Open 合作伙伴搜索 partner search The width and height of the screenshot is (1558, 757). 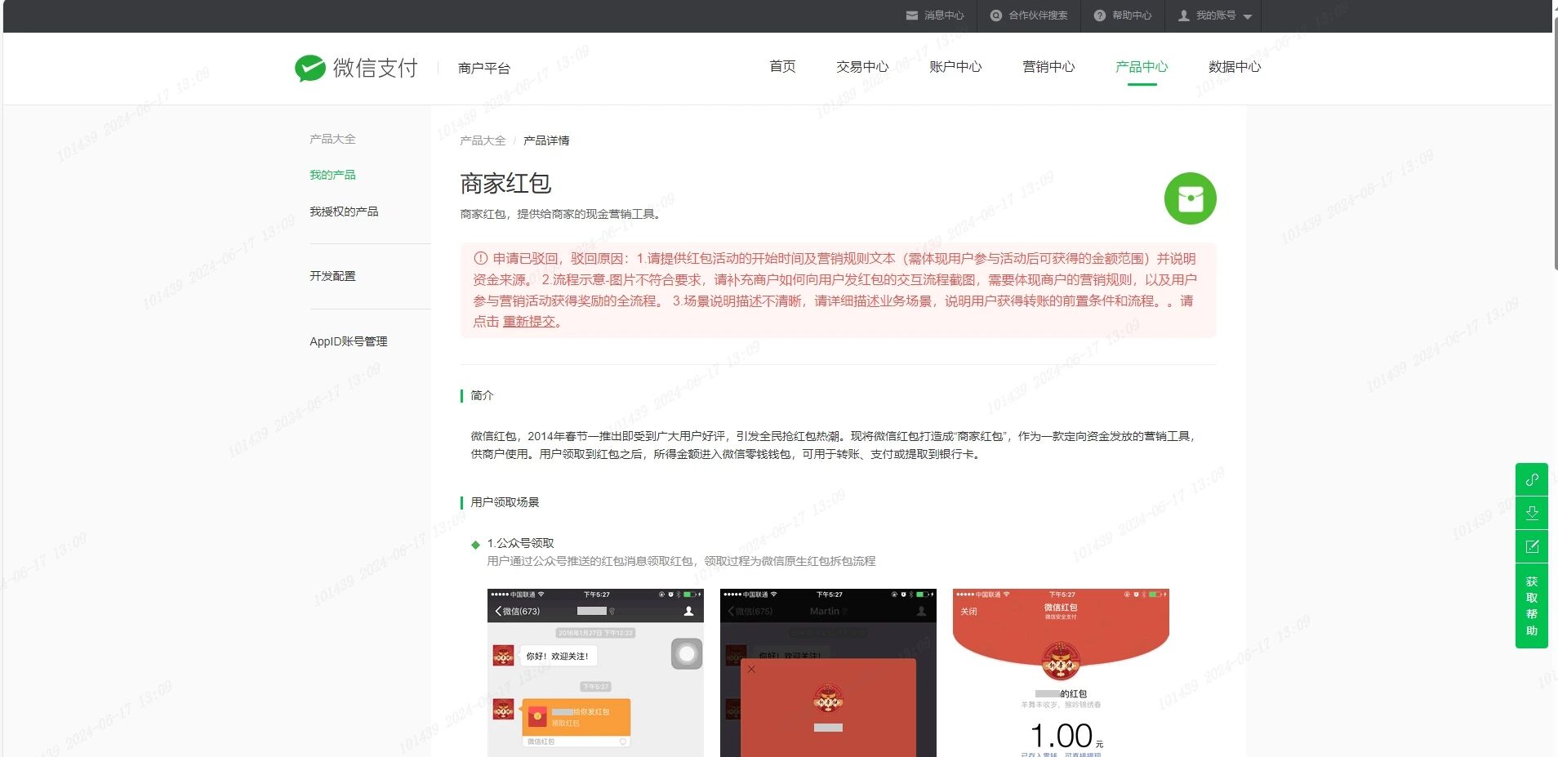(1029, 16)
